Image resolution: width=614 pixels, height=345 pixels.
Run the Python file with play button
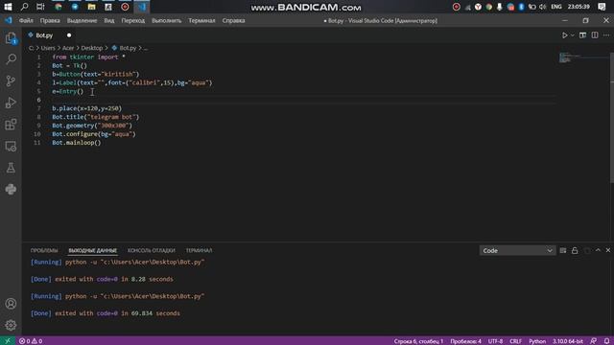point(565,35)
